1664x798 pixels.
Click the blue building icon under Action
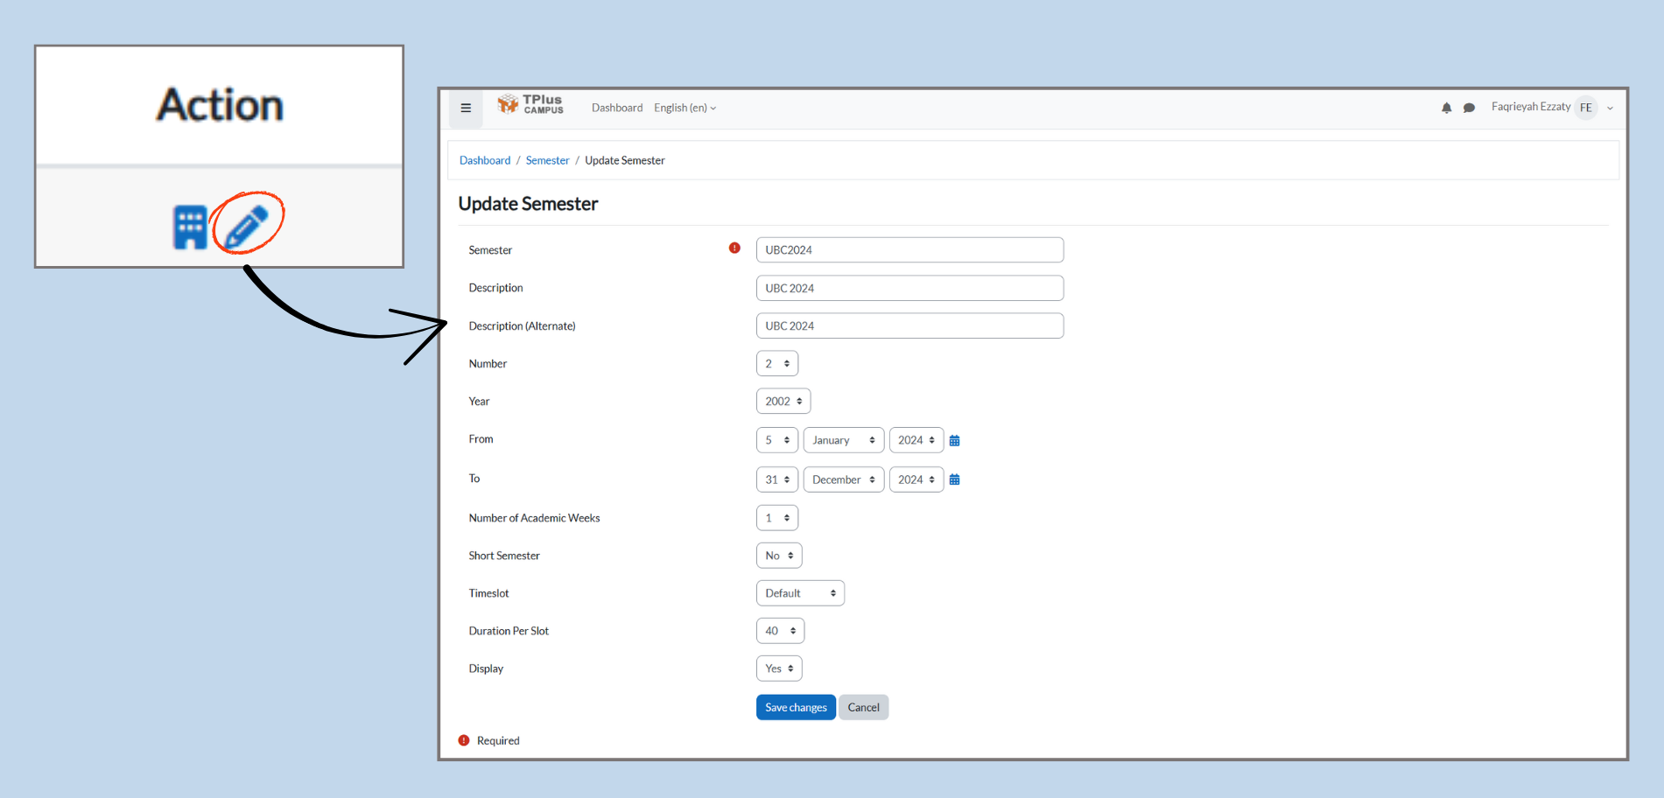click(190, 227)
